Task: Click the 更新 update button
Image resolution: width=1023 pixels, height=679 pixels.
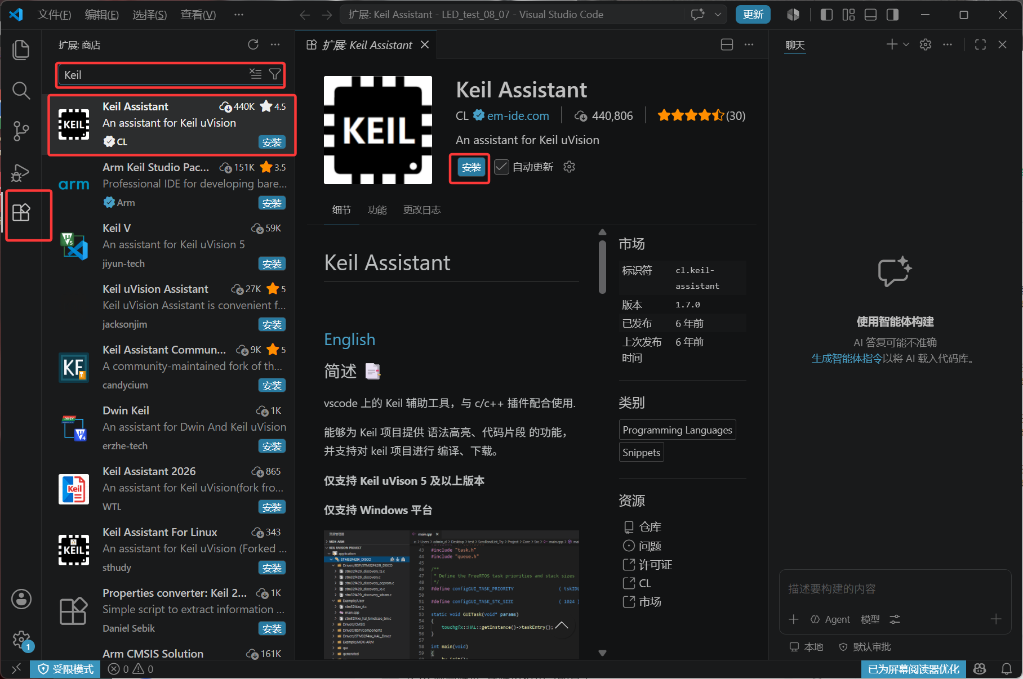Action: coord(753,15)
